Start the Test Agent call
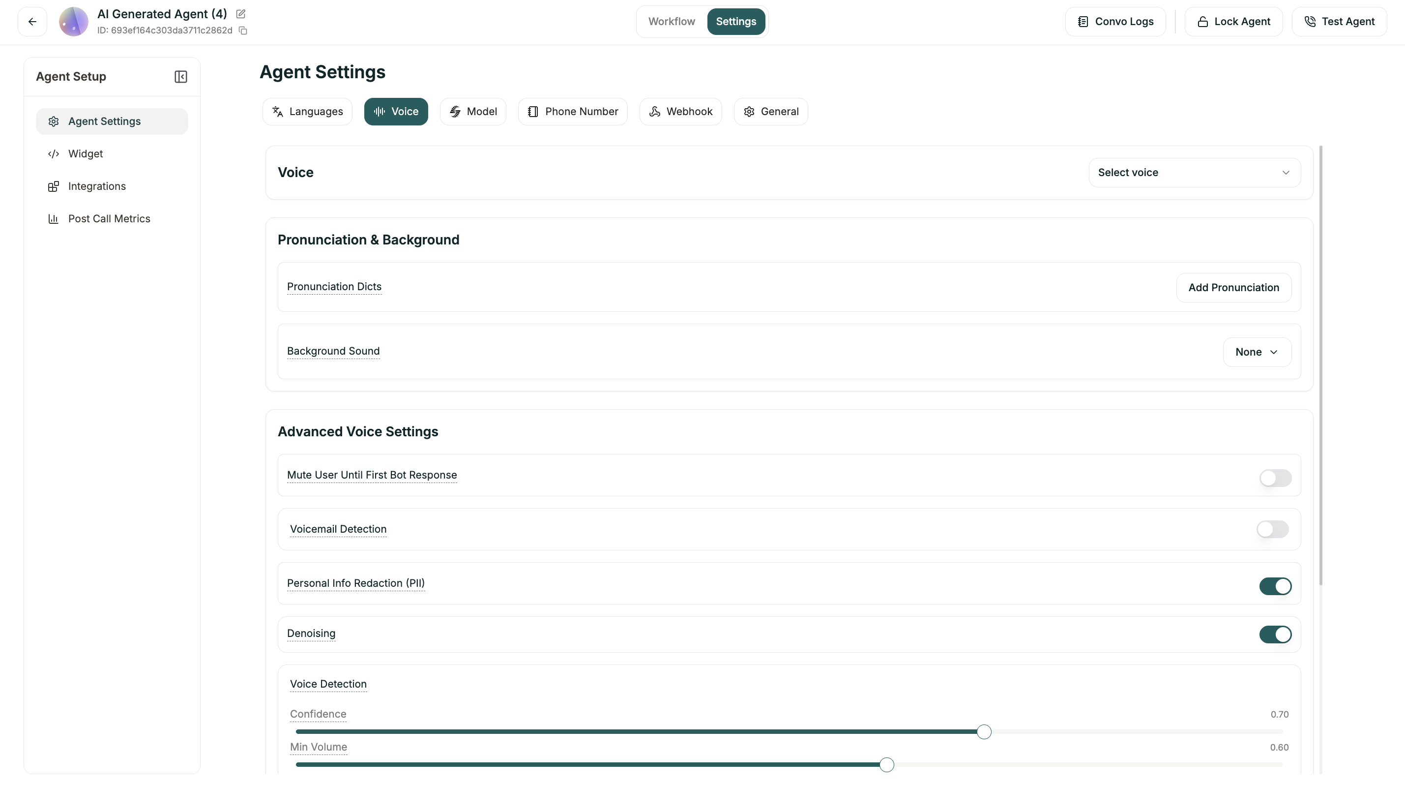The image size is (1405, 785). [1339, 22]
